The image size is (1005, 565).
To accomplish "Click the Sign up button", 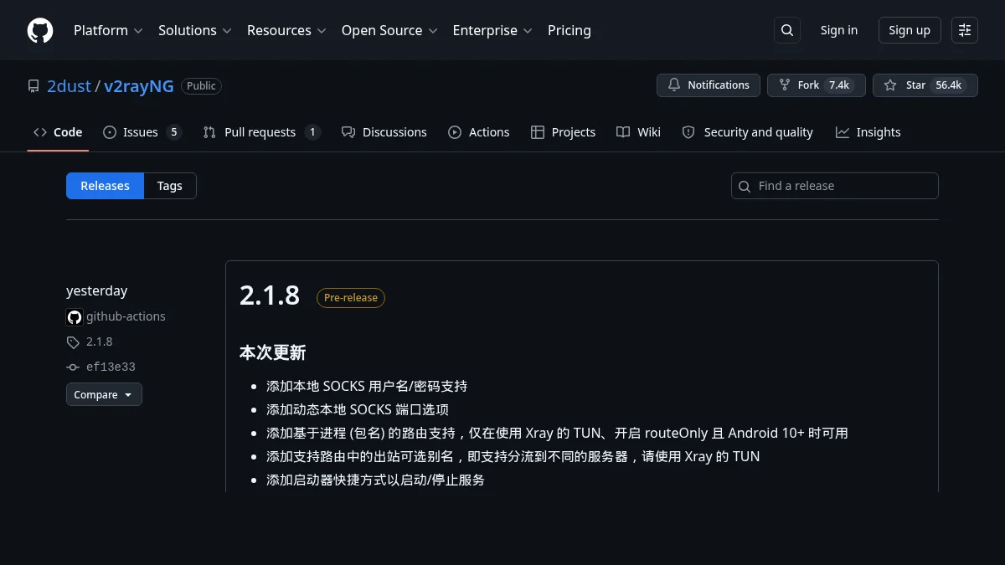I will coord(910,30).
